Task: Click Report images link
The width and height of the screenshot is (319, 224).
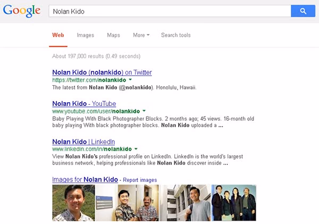Action: click(x=140, y=180)
